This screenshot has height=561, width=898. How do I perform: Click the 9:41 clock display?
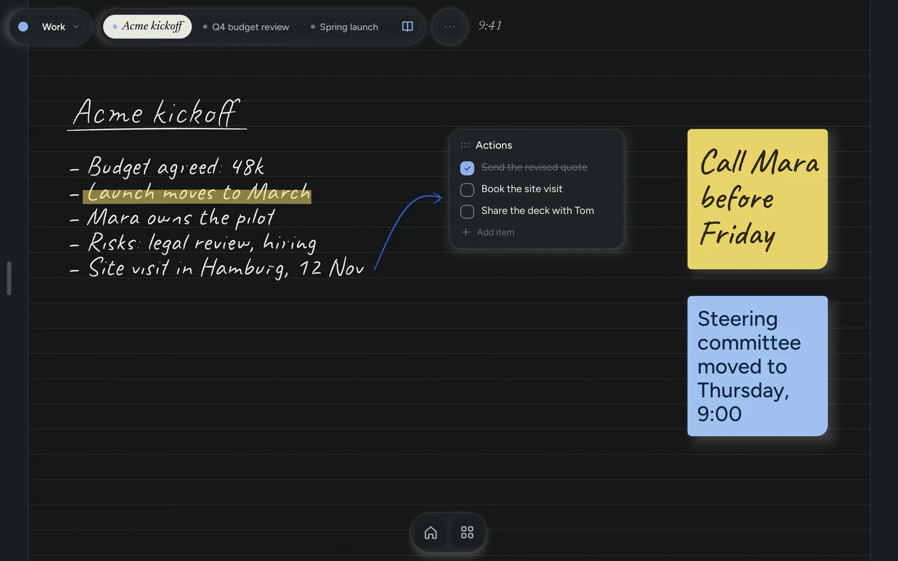(x=490, y=26)
